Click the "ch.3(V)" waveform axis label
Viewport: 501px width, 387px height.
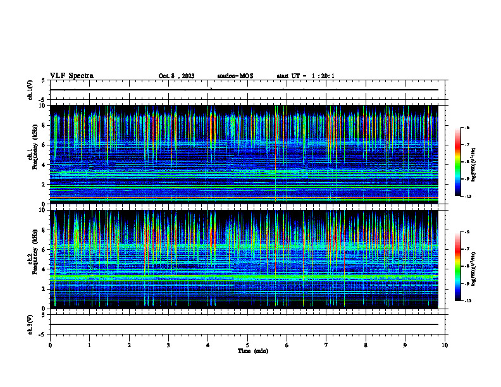pyautogui.click(x=30, y=325)
